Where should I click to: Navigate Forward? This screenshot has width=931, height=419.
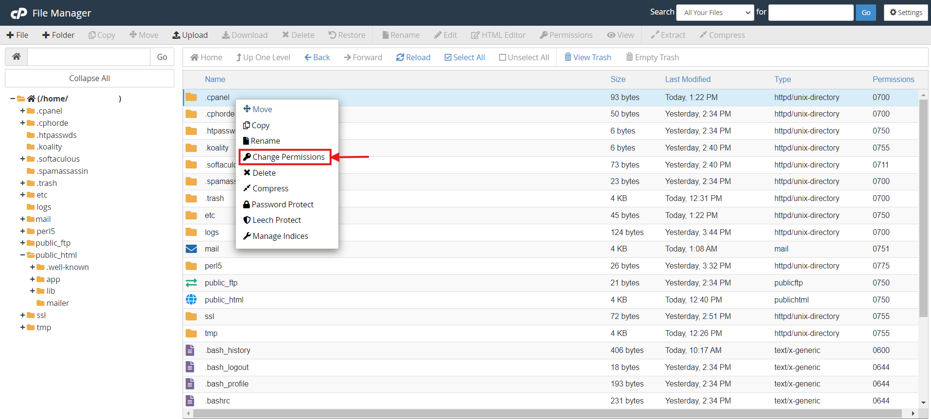tap(363, 57)
